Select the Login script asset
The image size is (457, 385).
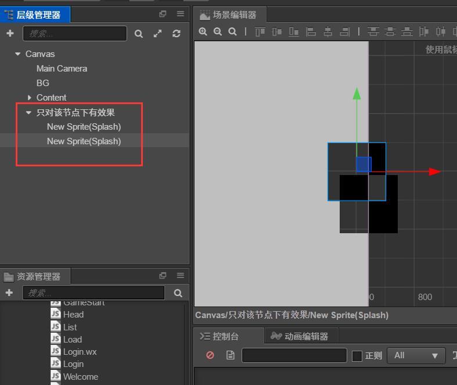click(73, 364)
